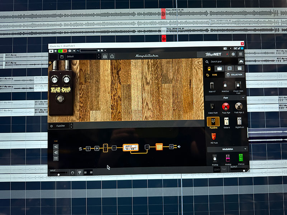Viewport: 287px width, 215px height.
Task: Click the DI block in signal chain
Action: tap(97, 148)
